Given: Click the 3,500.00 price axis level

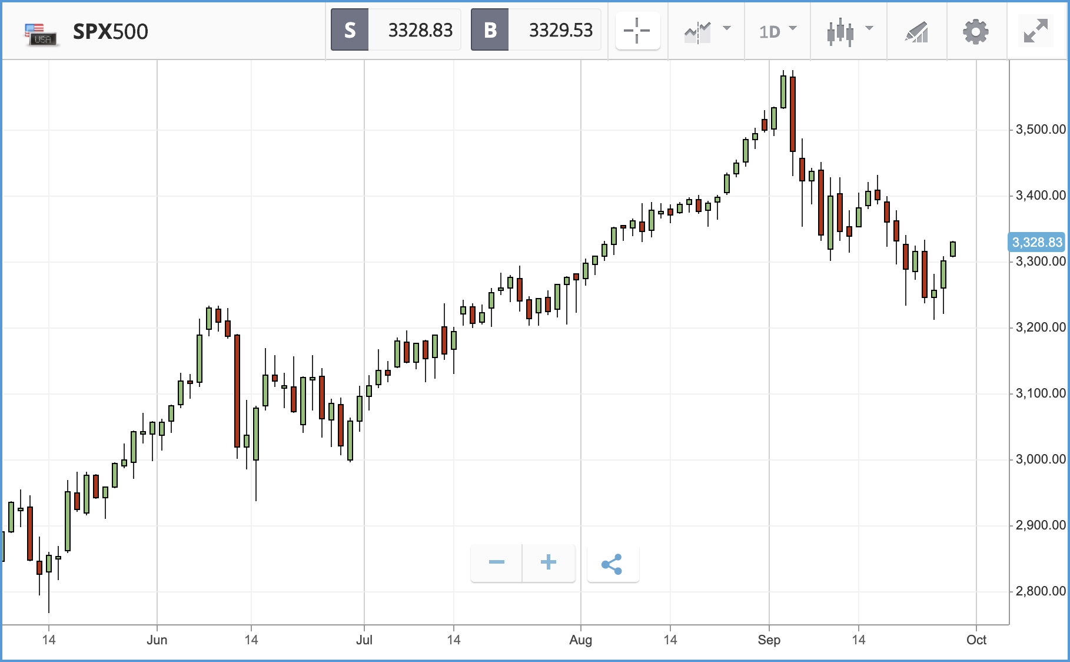Looking at the screenshot, I should 1041,130.
